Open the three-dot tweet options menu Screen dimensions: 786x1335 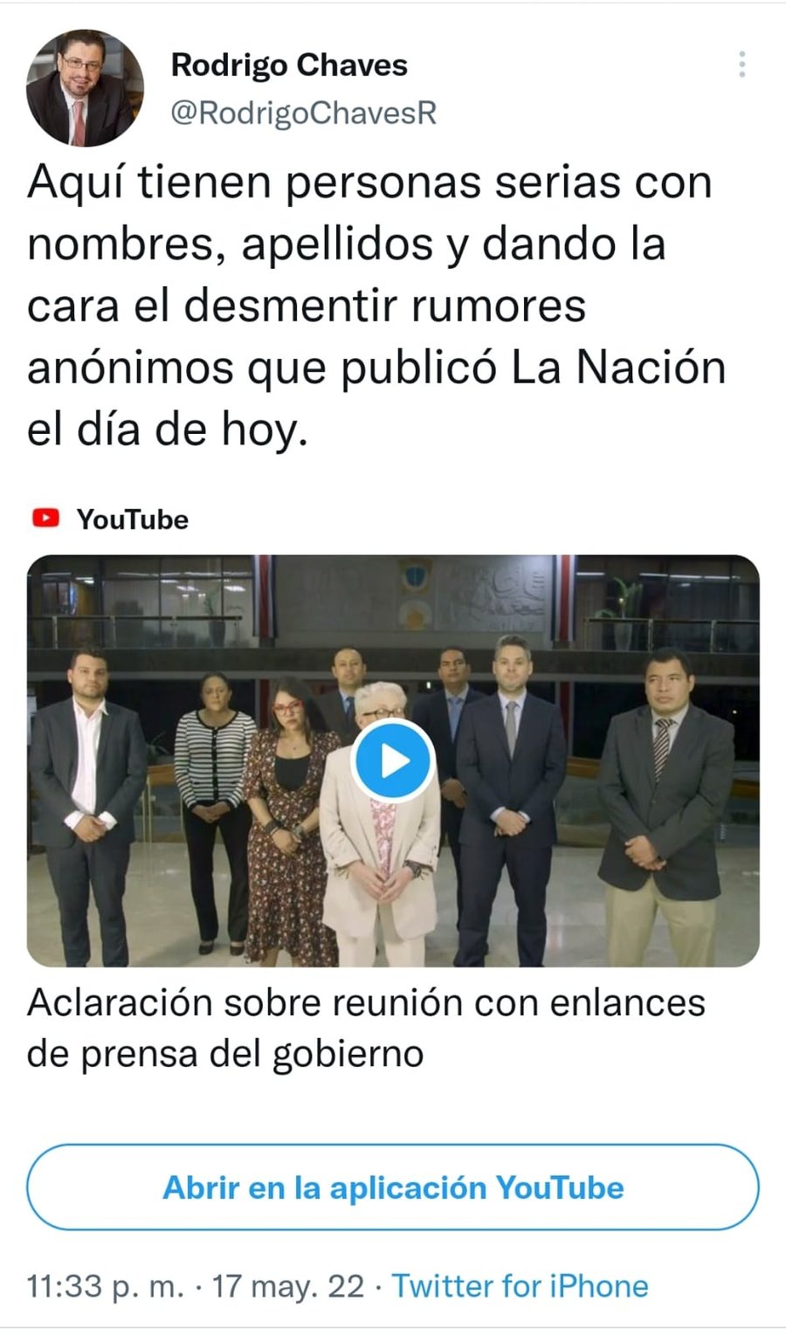coord(741,65)
